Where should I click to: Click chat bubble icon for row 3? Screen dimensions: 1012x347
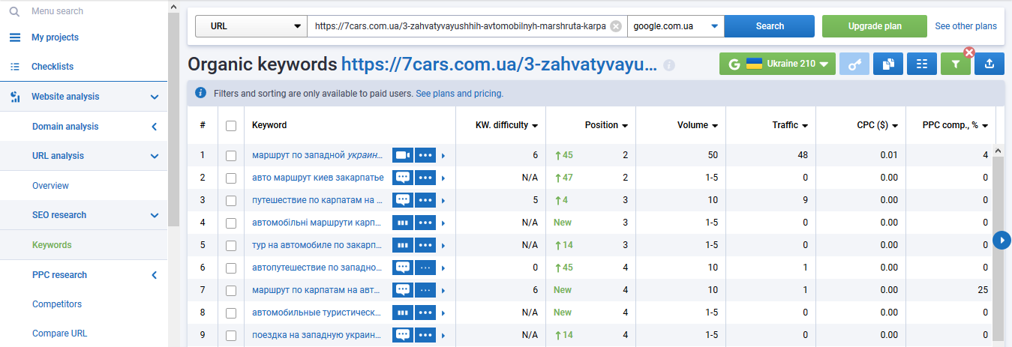click(403, 200)
